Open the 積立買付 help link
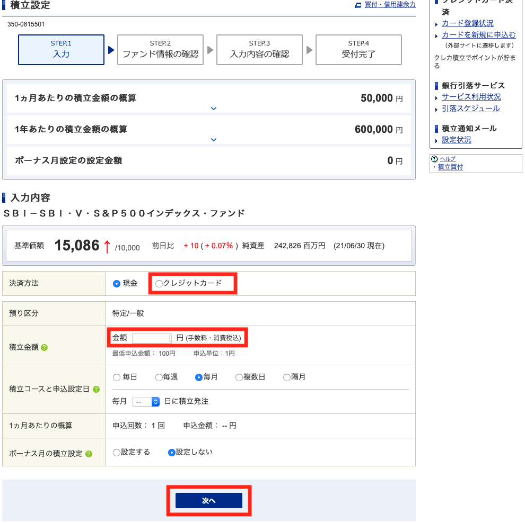This screenshot has width=525, height=523. (x=450, y=167)
